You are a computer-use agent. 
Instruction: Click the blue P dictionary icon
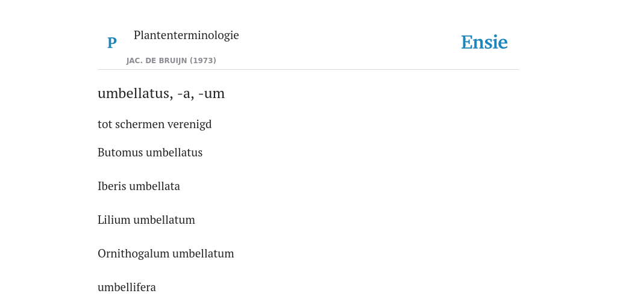pos(112,43)
